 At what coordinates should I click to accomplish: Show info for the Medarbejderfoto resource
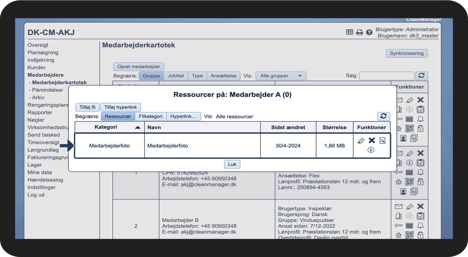[371, 150]
